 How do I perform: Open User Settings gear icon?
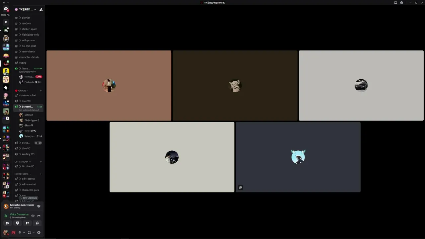39,232
